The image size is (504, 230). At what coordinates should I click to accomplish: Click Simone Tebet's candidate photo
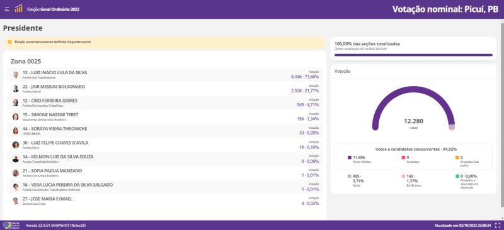click(x=15, y=117)
